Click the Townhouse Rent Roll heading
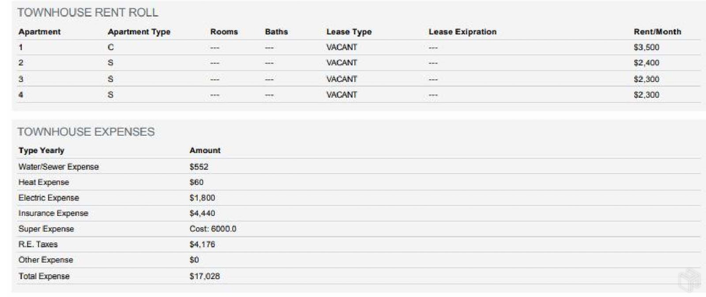This screenshot has width=706, height=297. (x=87, y=12)
